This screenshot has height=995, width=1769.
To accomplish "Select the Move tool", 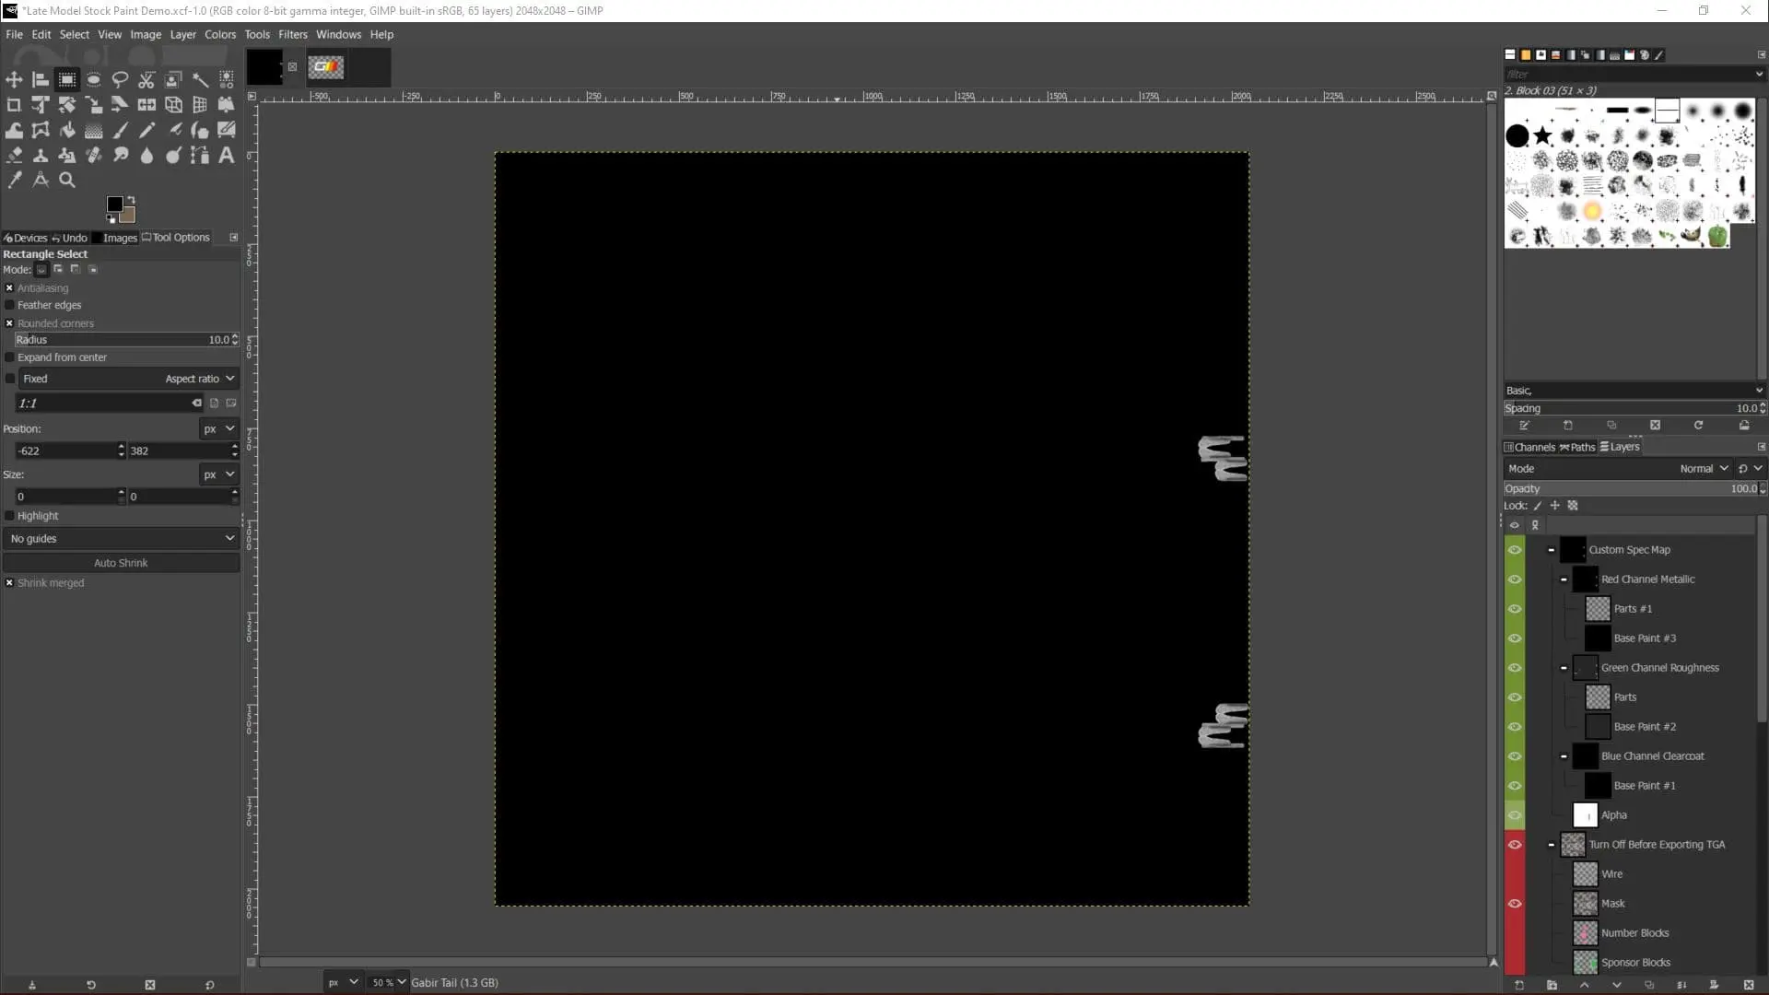I will point(14,80).
